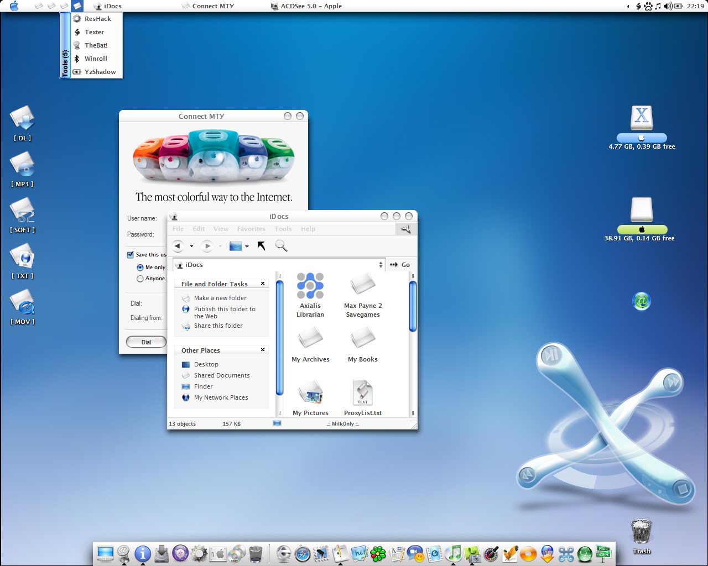
Task: Click Share this folder link
Action: coord(218,326)
